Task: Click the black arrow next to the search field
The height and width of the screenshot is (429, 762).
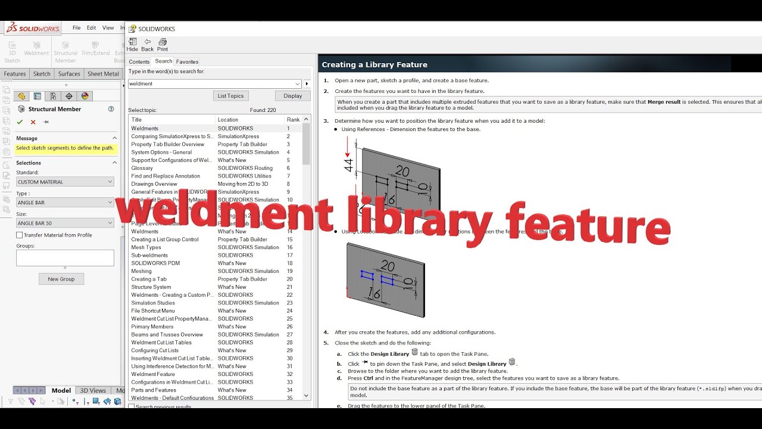Action: [x=307, y=84]
